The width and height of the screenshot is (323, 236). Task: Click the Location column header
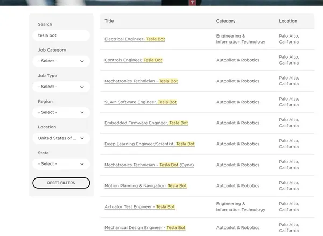(288, 21)
